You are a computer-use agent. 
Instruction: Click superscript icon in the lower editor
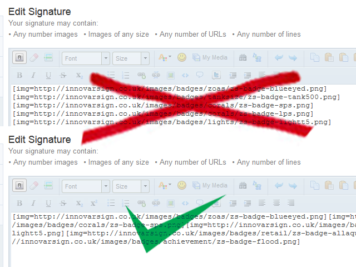click(93, 203)
